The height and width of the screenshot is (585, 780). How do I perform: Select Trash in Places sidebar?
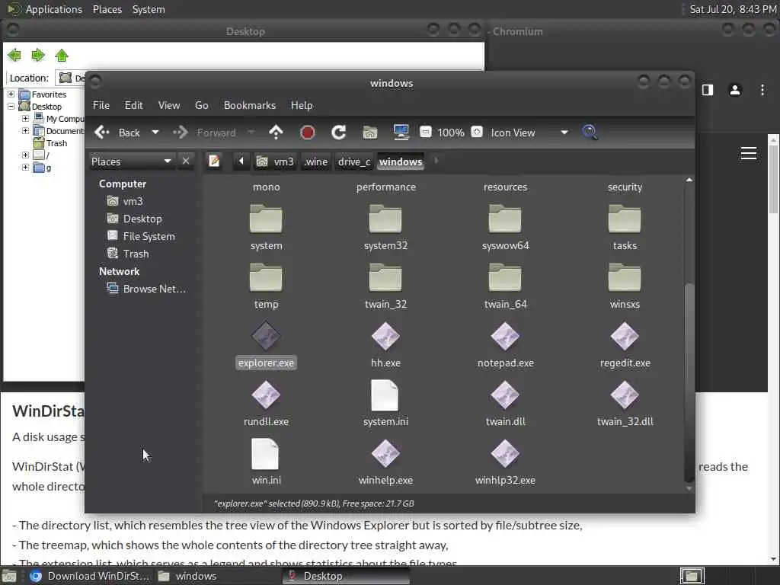click(128, 254)
